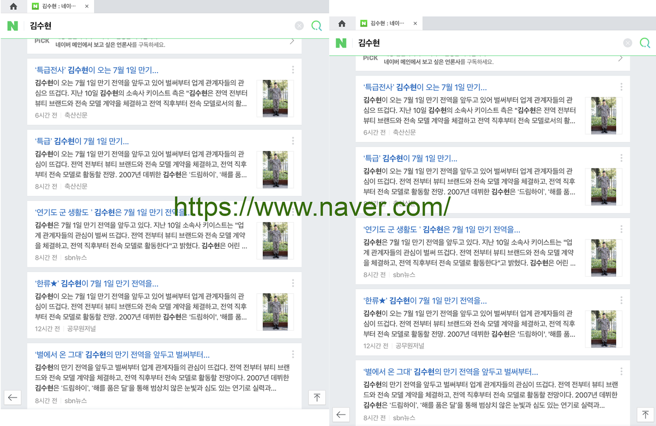This screenshot has width=656, height=426.
Task: Click the home icon in the left window
Action: tap(14, 7)
